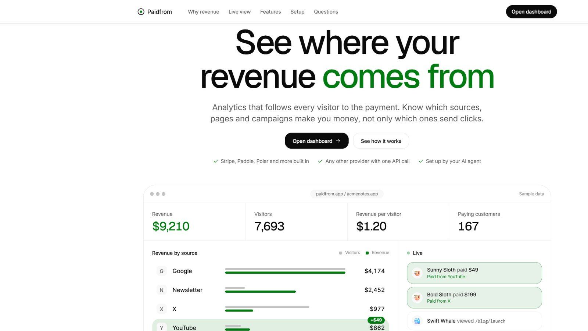Click the Revenue by source heading
This screenshot has width=588, height=331.
(x=175, y=253)
